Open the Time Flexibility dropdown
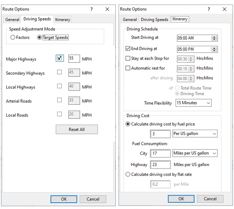The image size is (234, 209). [x=193, y=103]
